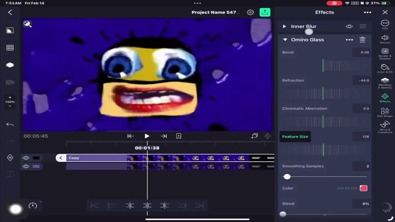
Task: Collapse the Omino Glass effect
Action: pyautogui.click(x=285, y=40)
